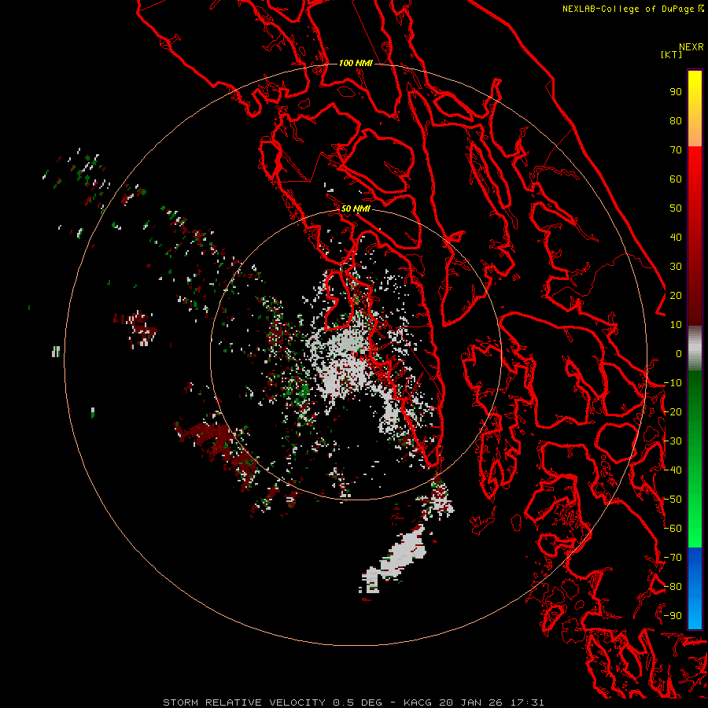Click the -90 value on velocity scale

[673, 616]
